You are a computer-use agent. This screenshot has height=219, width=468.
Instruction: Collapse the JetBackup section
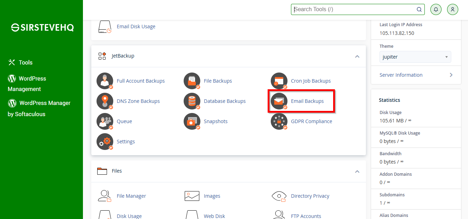[357, 56]
